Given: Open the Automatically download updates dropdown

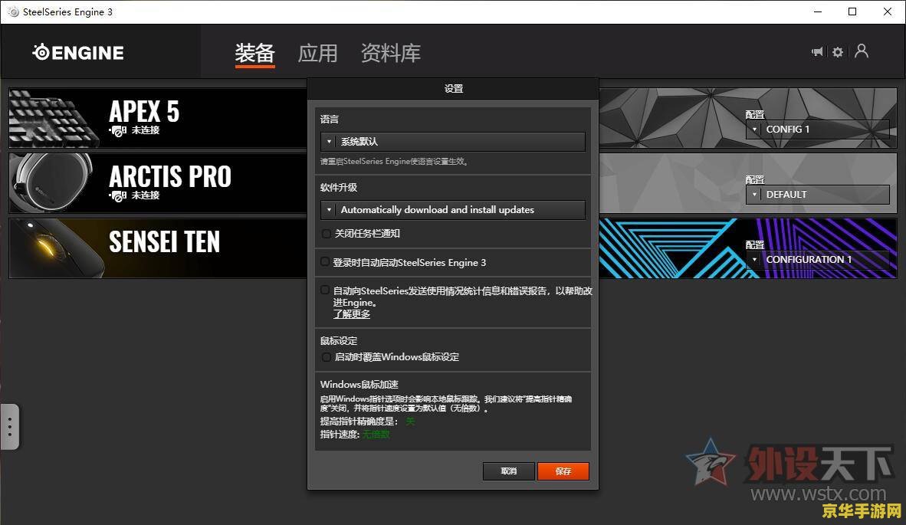Looking at the screenshot, I should [452, 210].
